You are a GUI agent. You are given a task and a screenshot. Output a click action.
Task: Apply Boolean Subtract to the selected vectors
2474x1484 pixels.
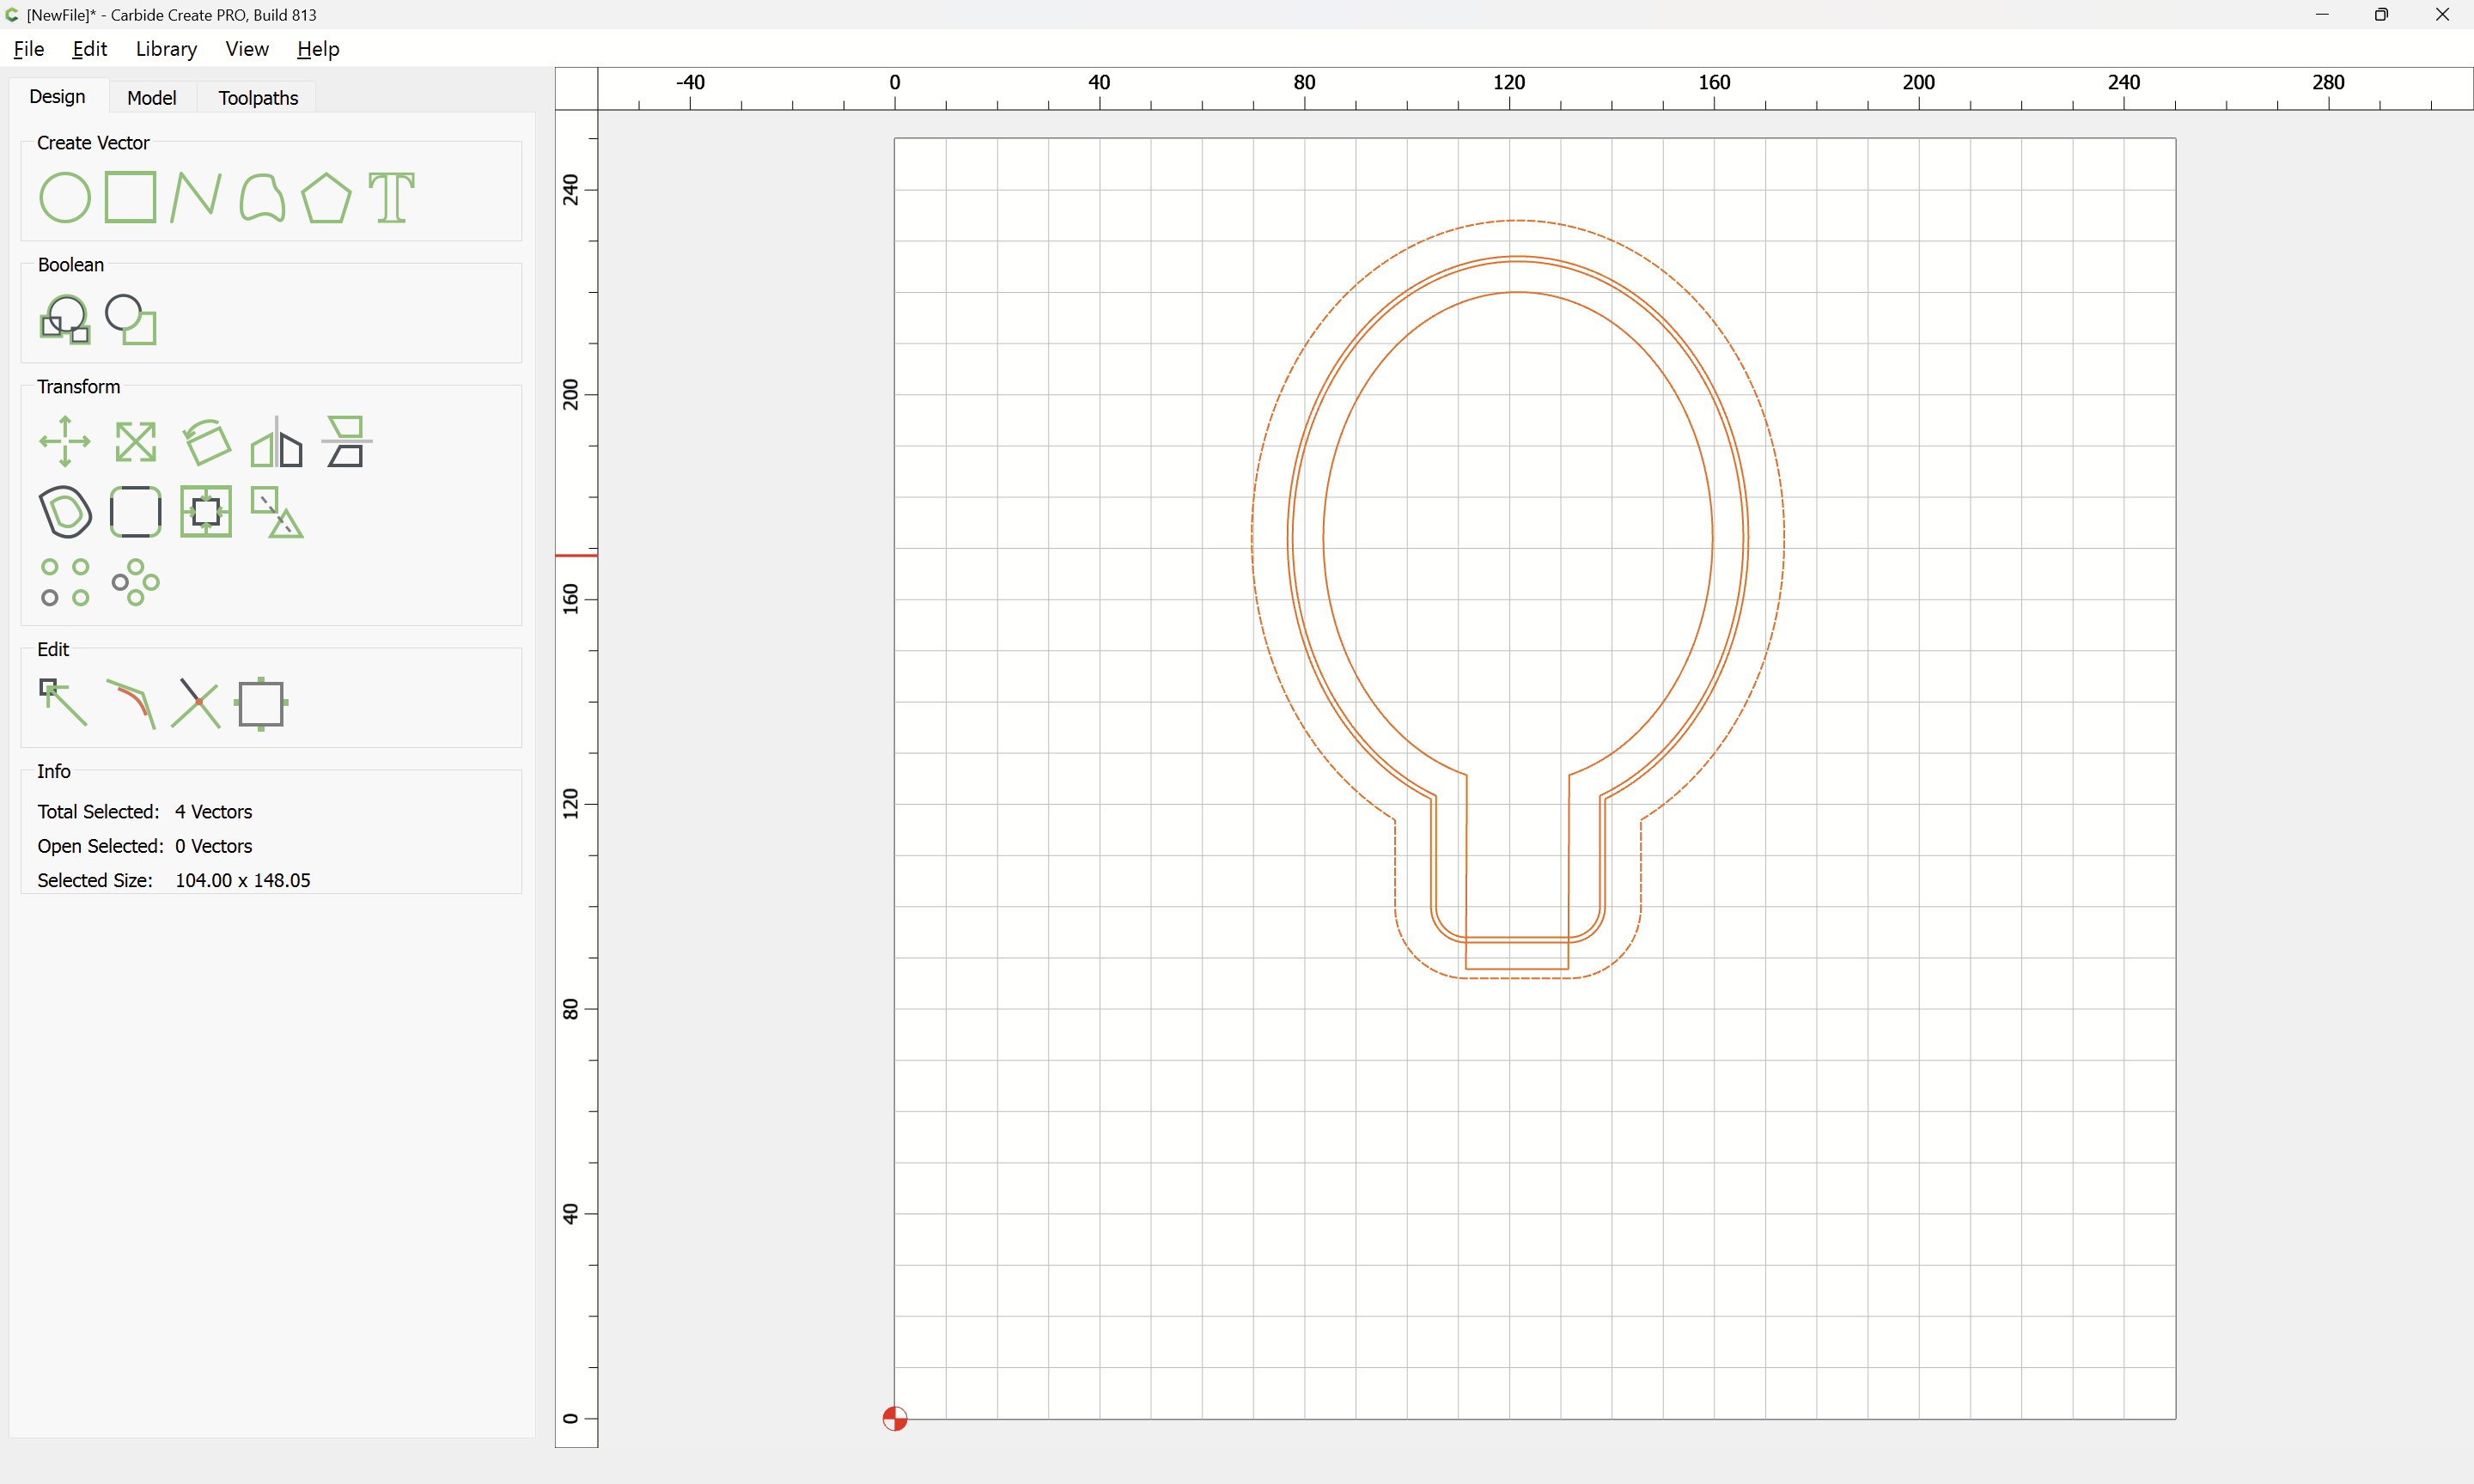coord(131,319)
